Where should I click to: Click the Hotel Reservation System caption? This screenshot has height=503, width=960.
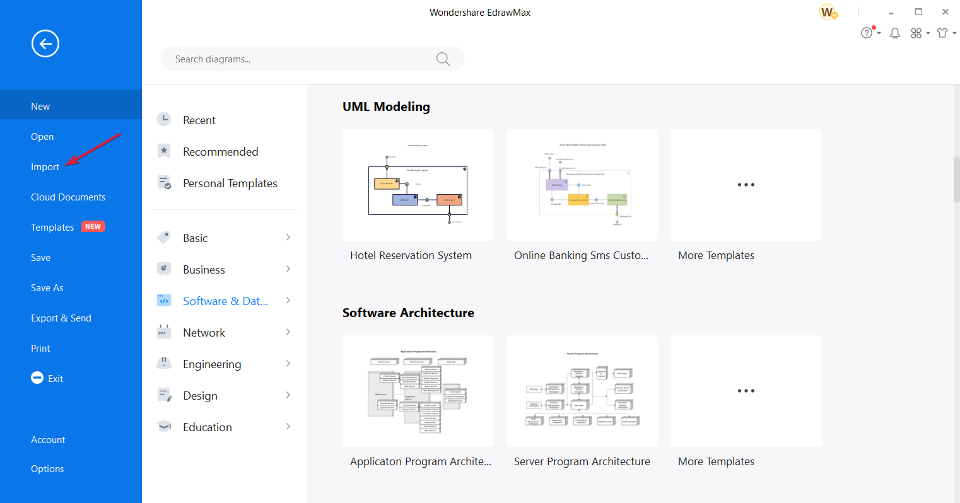click(411, 255)
